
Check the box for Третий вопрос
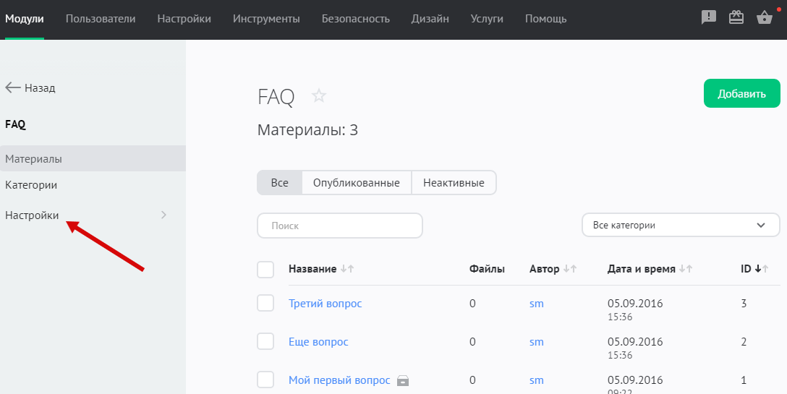(265, 304)
